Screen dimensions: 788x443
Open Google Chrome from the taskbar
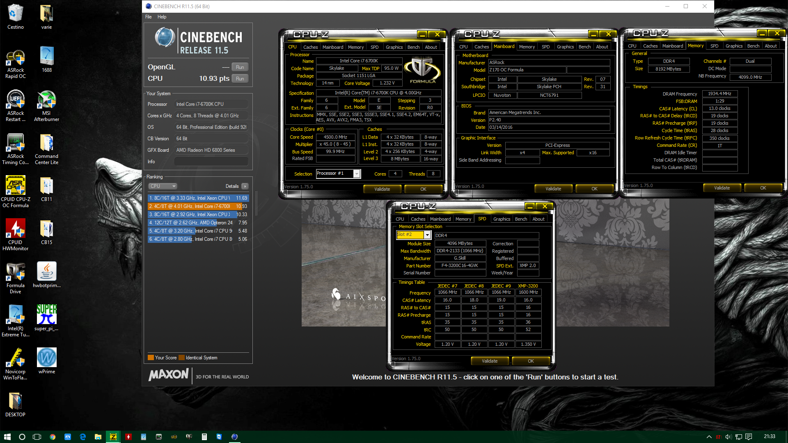coord(53,437)
